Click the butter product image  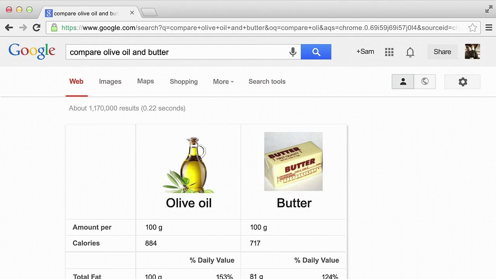click(x=293, y=162)
